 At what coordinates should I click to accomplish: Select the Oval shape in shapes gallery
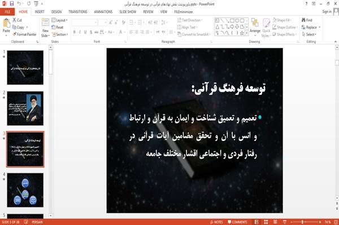point(237,20)
